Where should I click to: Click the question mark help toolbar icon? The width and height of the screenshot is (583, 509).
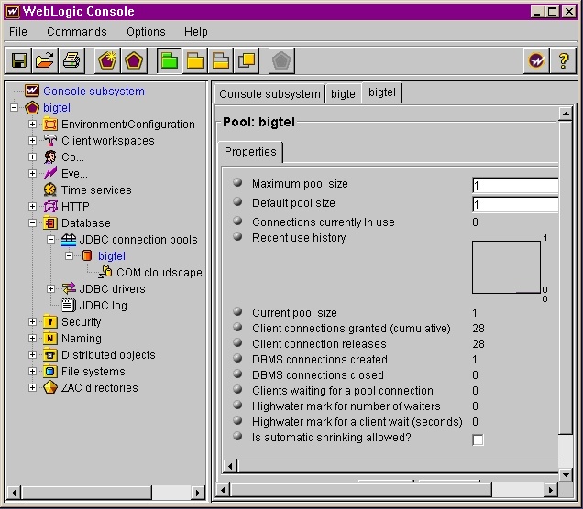564,60
